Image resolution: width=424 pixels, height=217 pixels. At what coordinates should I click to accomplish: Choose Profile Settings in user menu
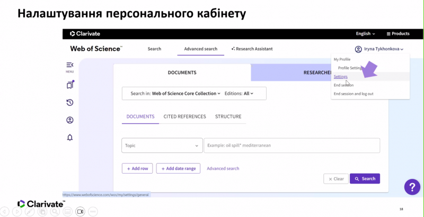(x=350, y=68)
